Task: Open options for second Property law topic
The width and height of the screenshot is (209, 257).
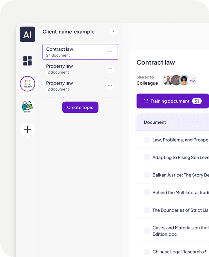Action: [x=110, y=86]
